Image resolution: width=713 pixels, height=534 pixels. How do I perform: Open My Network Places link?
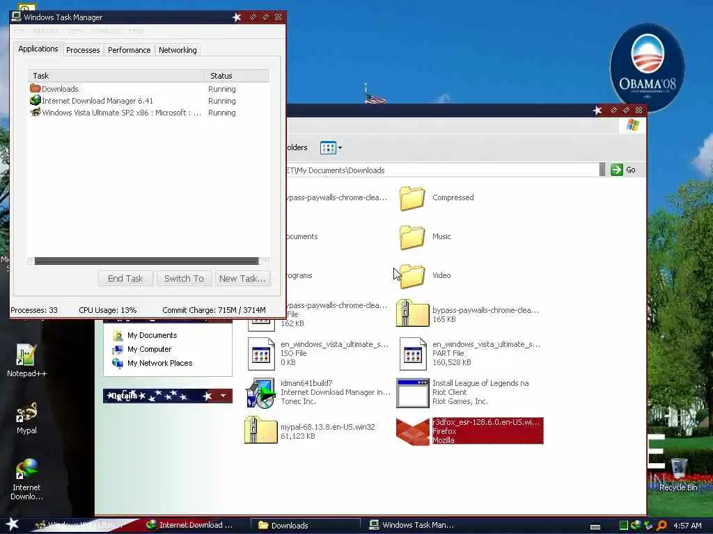coord(159,363)
